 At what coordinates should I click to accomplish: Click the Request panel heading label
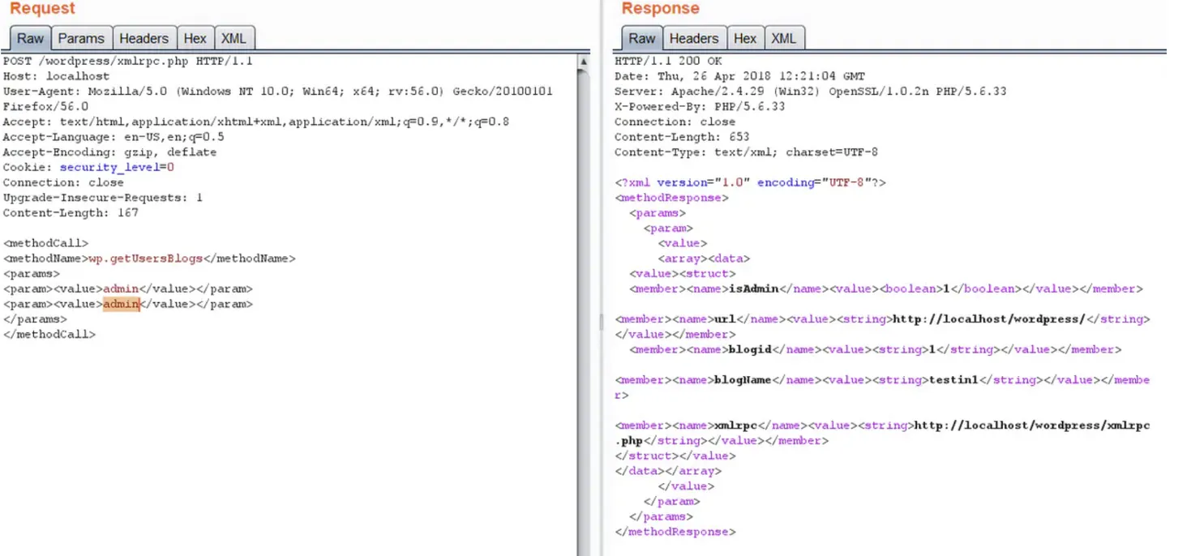41,9
